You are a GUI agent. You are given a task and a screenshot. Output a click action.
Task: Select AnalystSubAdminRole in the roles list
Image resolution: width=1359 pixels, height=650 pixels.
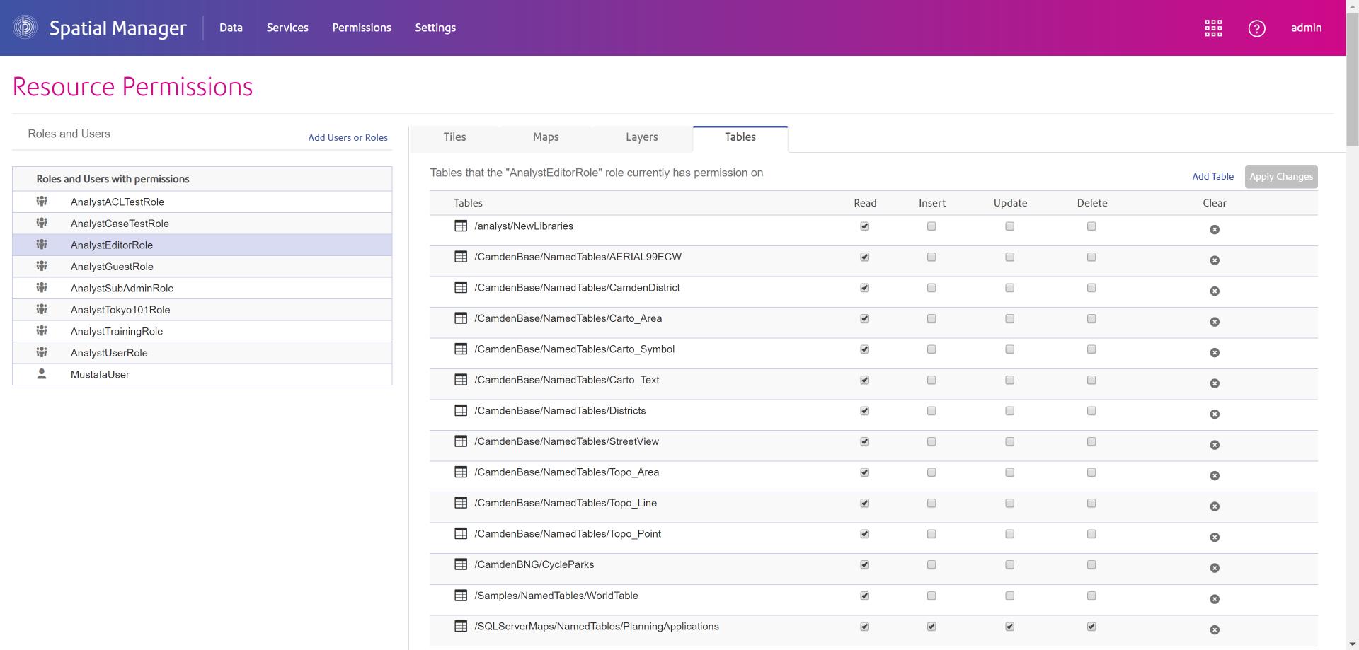(202, 288)
